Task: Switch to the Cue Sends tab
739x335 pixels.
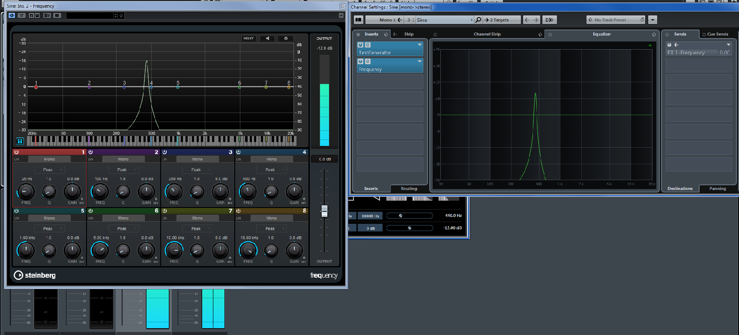Action: tap(717, 34)
